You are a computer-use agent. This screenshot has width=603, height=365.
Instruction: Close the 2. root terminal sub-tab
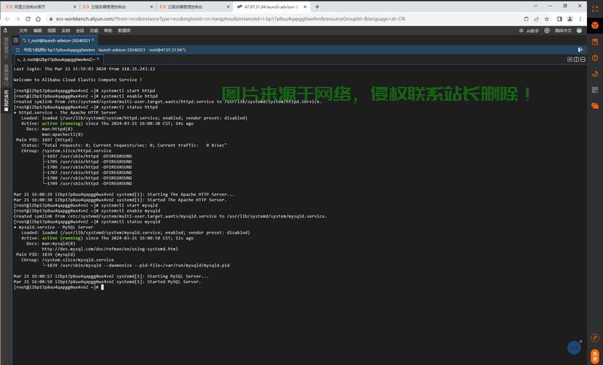(98, 59)
